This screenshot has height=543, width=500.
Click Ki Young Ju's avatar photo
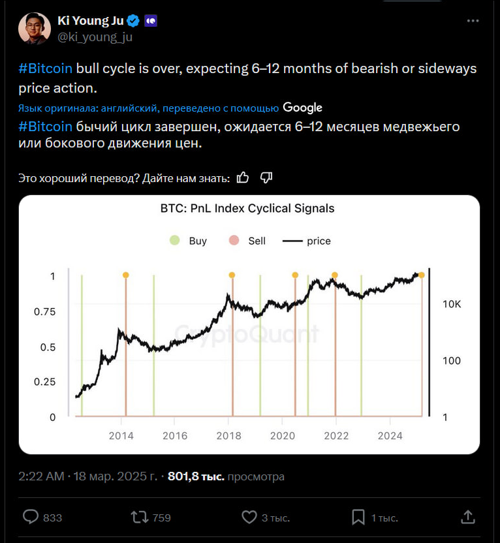35,28
